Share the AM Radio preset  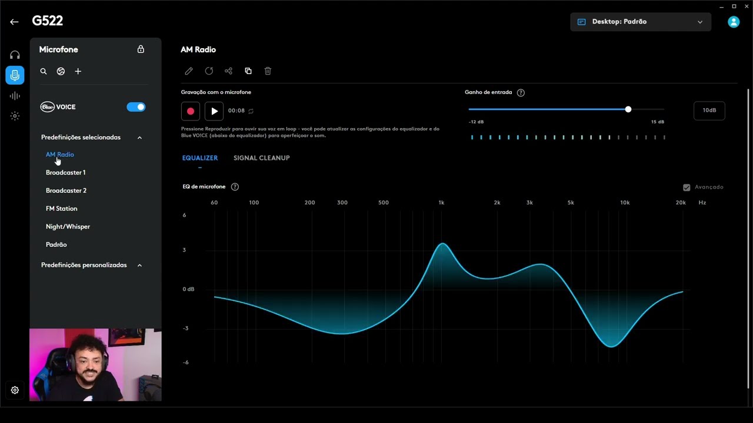[228, 71]
